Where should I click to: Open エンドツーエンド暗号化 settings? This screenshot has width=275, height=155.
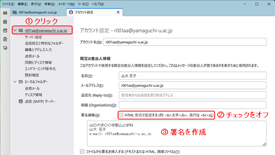pos(40,68)
